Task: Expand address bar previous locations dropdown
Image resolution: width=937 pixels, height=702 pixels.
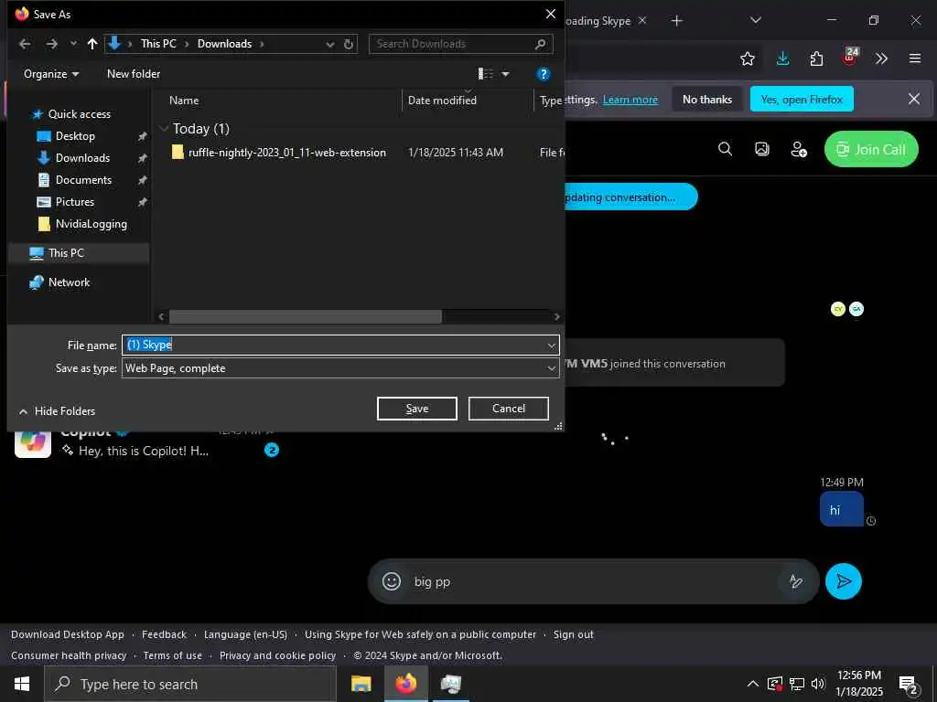Action: [329, 44]
